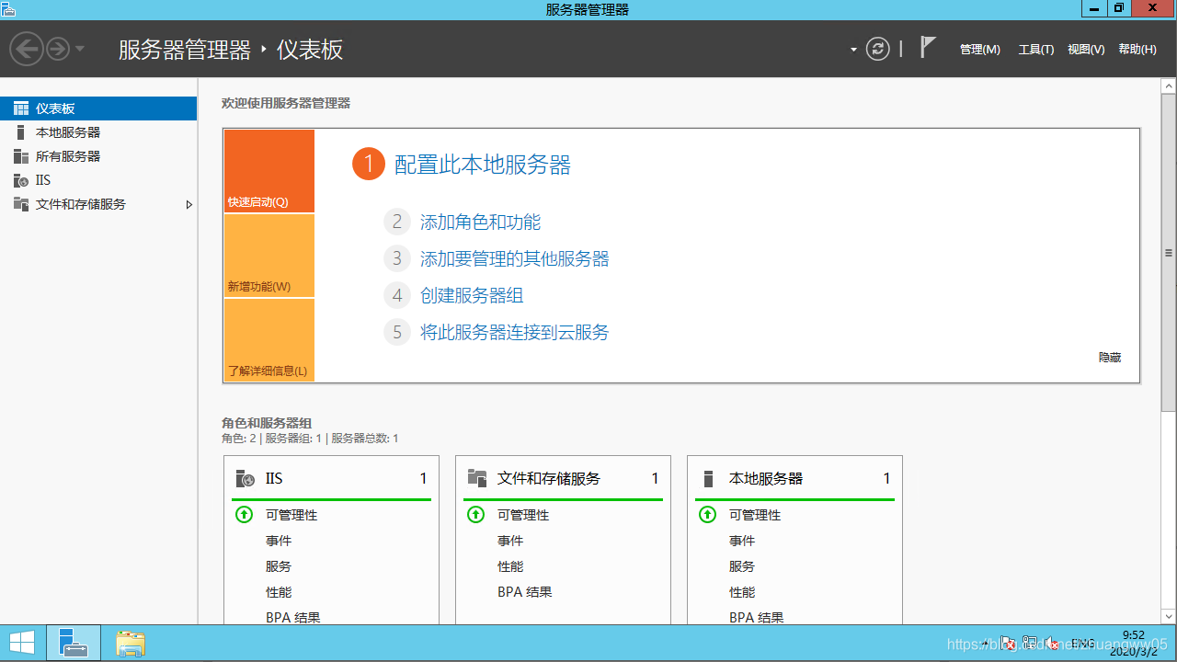Click green status icon in IIS tile
1177x662 pixels.
(x=244, y=515)
